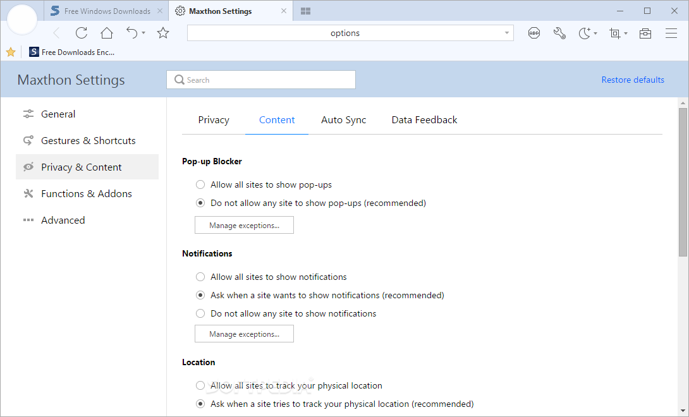Open Free Downloads Enc... bookmark
The width and height of the screenshot is (689, 417).
[x=71, y=52]
